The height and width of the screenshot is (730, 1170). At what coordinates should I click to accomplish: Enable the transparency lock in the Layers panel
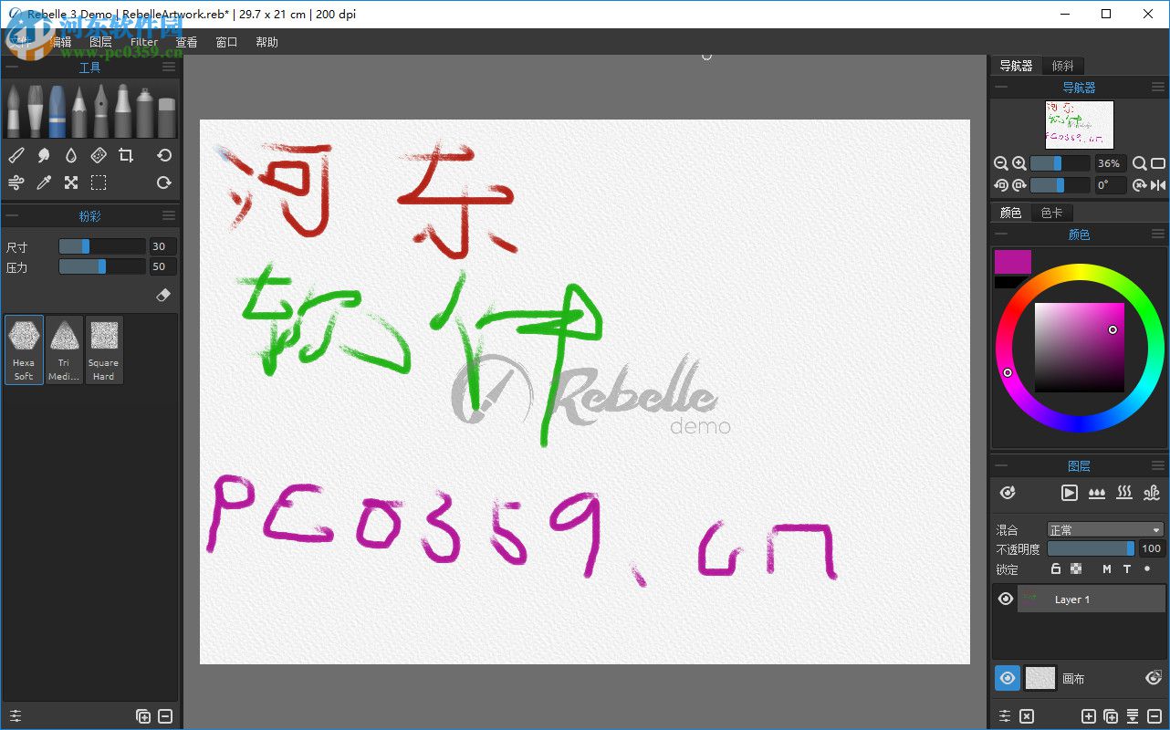tap(1077, 568)
